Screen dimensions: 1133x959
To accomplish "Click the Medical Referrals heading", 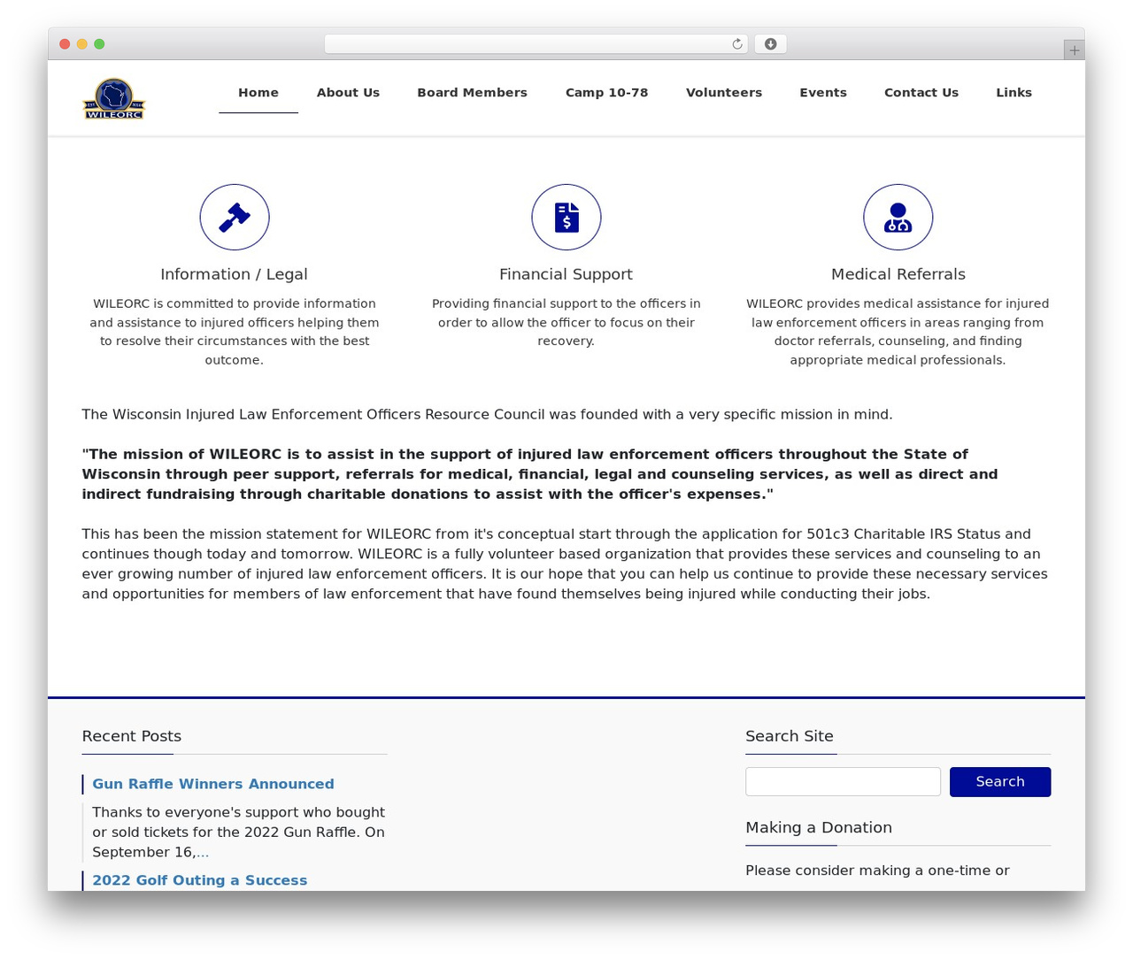I will click(x=898, y=274).
